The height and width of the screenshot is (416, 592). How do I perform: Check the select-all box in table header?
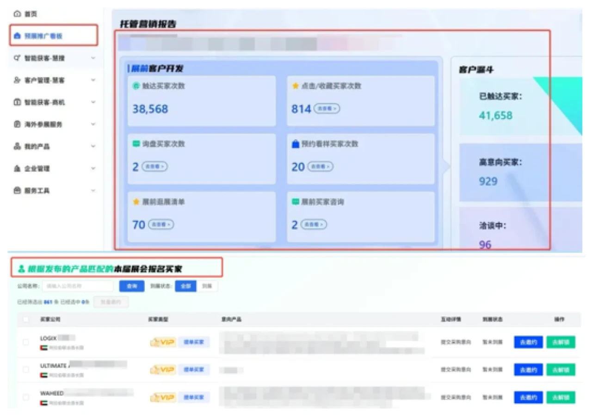point(25,319)
